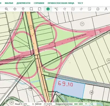Image resolution: width=110 pixels, height=106 pixels.
Task: Toggle the green info identify tool
Action: tap(48, 9)
